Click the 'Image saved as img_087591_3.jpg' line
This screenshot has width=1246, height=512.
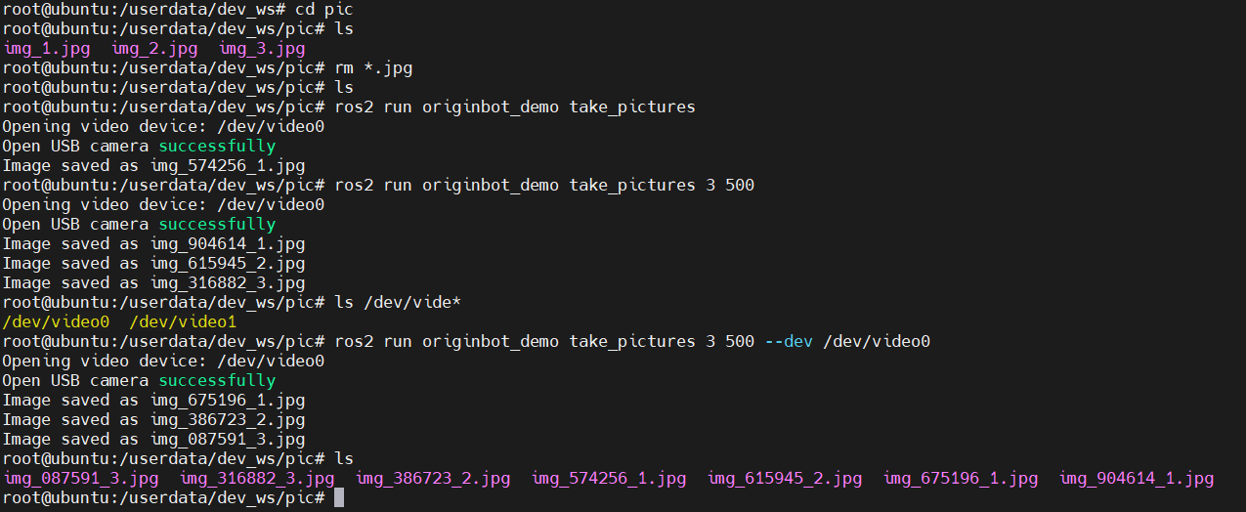(153, 440)
